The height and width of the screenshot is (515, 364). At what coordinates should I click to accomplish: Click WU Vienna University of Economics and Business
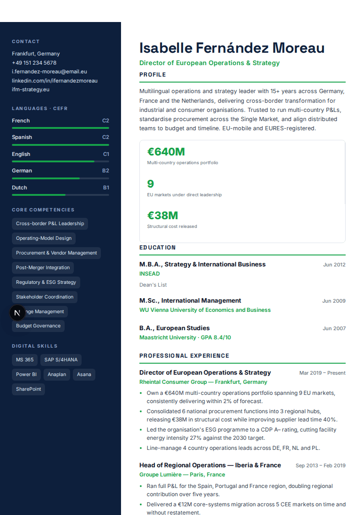coord(205,310)
